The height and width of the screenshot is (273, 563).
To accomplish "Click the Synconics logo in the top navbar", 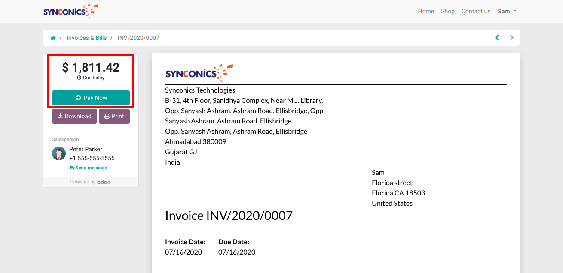I will [71, 11].
